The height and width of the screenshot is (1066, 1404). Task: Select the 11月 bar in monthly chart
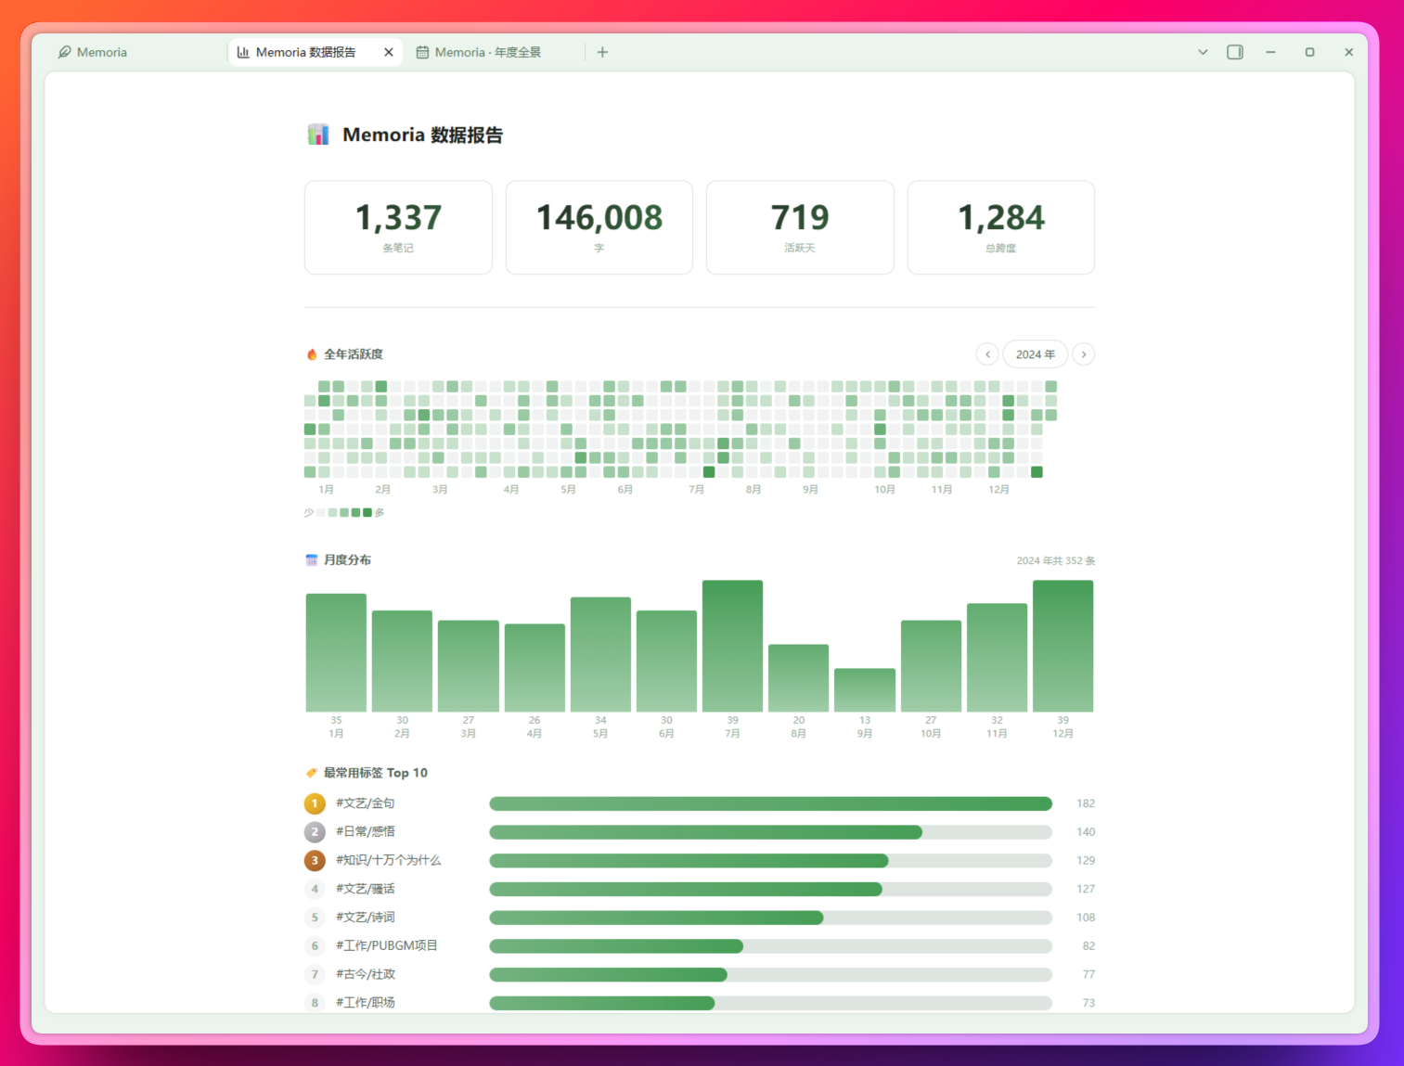[997, 658]
